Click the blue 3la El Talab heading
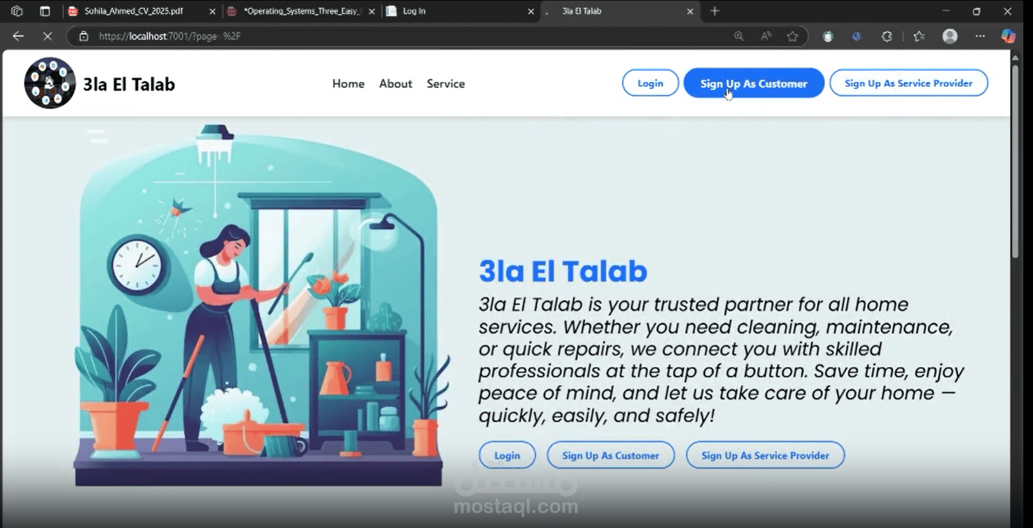 [563, 271]
